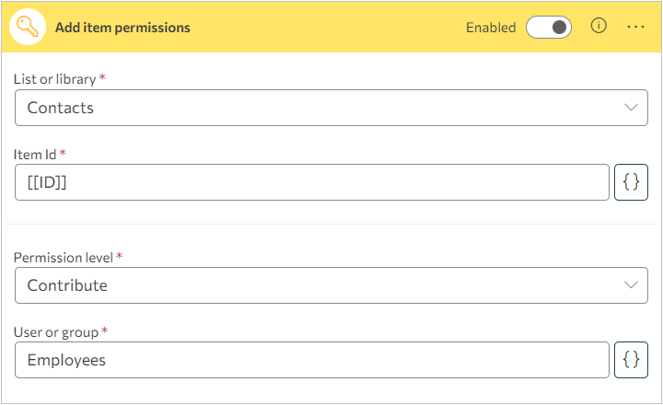Open the List or library dropdown showing Contacts

(331, 108)
